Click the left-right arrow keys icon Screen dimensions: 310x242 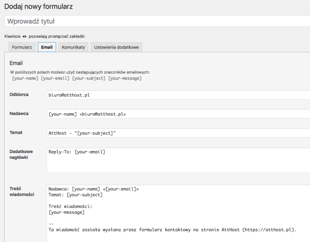[24, 37]
